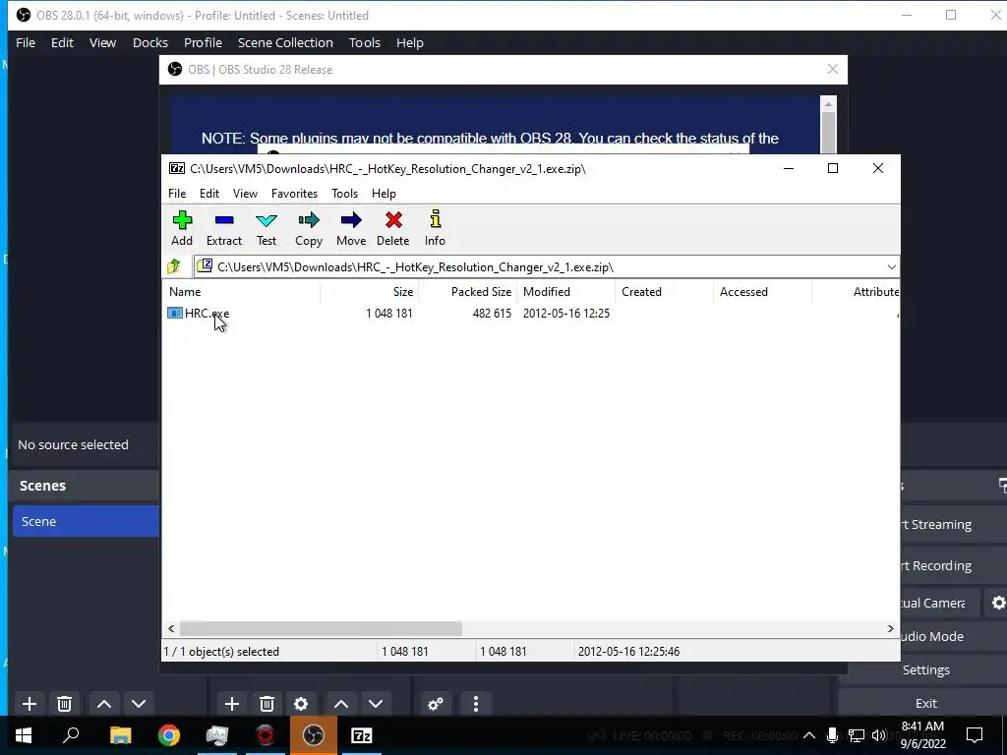Open advanced audio properties gears icon

click(x=436, y=704)
